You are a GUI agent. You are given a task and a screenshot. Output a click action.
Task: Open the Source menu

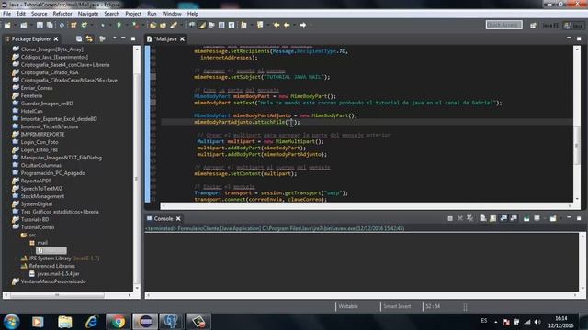pyautogui.click(x=39, y=14)
